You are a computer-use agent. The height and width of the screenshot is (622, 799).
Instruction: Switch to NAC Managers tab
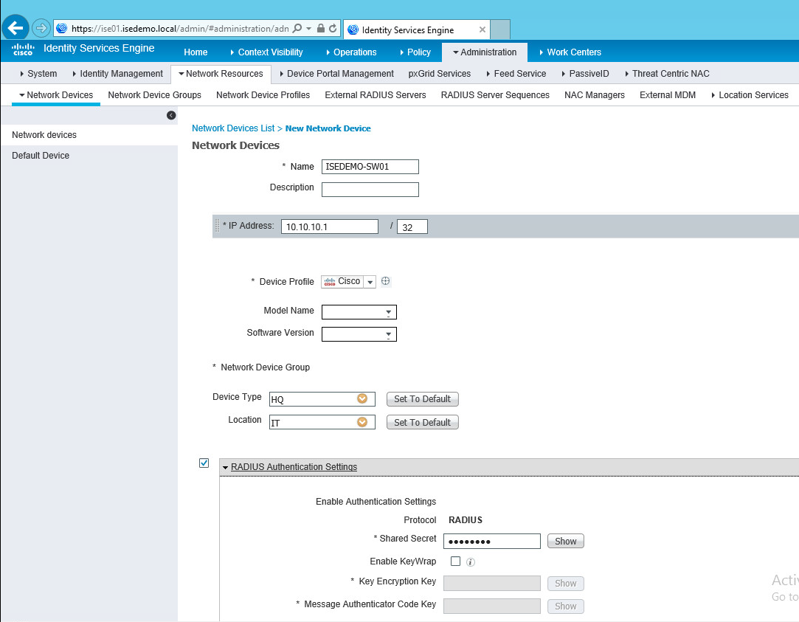[594, 94]
